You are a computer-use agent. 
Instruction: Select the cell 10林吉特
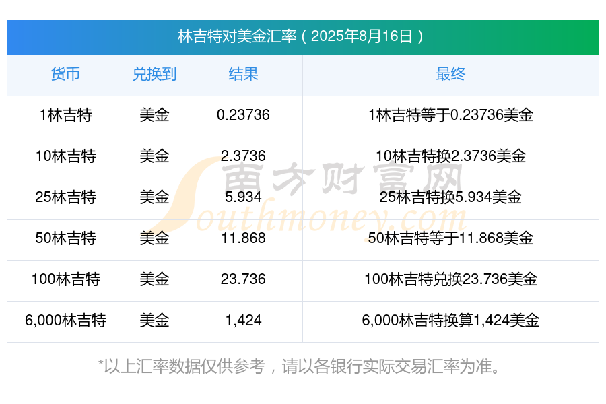(x=66, y=156)
